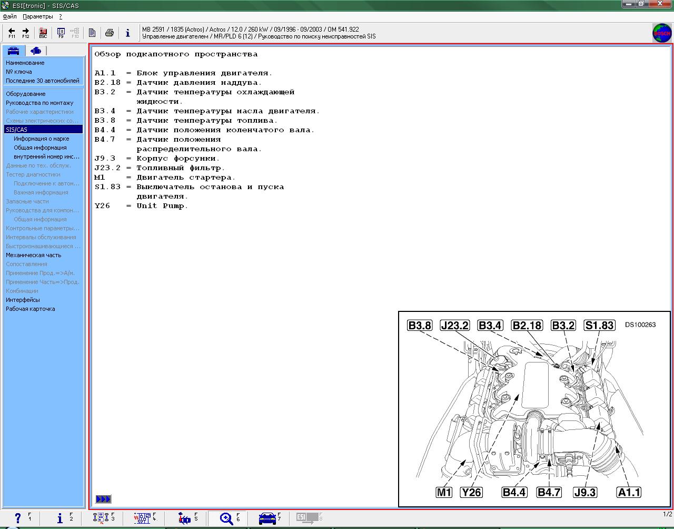This screenshot has height=529, width=674.
Task: Click heading 'Обзор подкапотного пространства'
Action: point(176,54)
